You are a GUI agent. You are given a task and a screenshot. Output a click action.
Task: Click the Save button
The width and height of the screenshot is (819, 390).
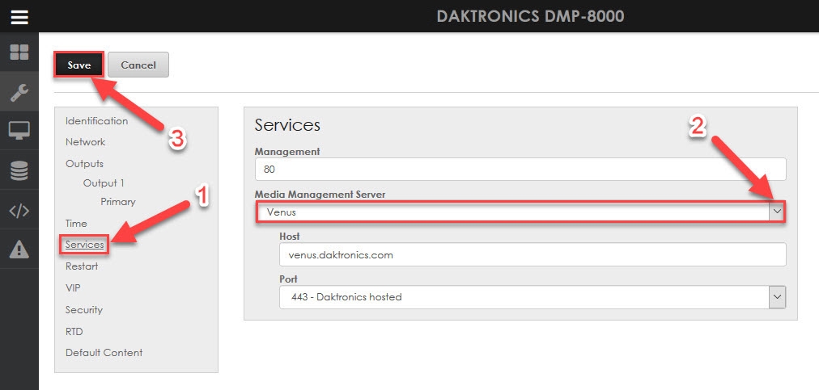coord(79,65)
